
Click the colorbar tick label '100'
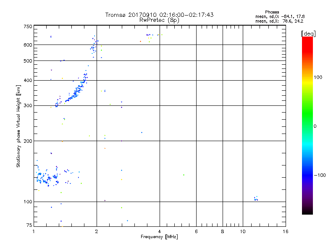(x=318, y=77)
